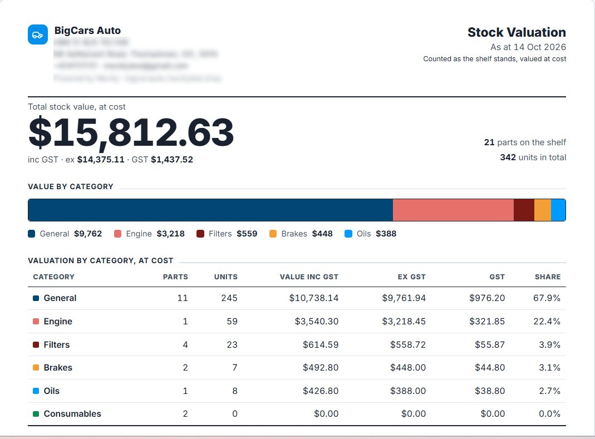
Task: Click the Brakes legend color dot
Action: point(273,234)
